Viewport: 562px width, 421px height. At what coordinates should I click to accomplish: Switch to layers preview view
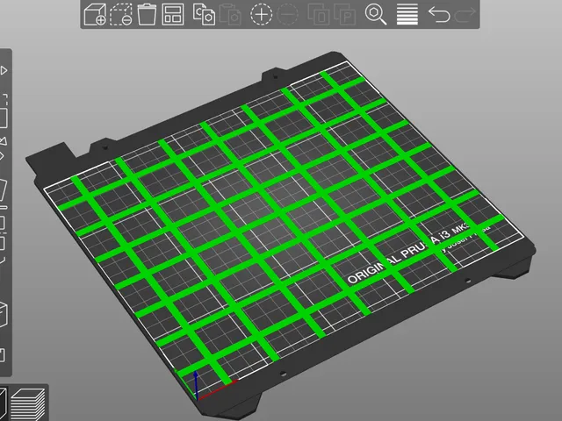tap(28, 404)
